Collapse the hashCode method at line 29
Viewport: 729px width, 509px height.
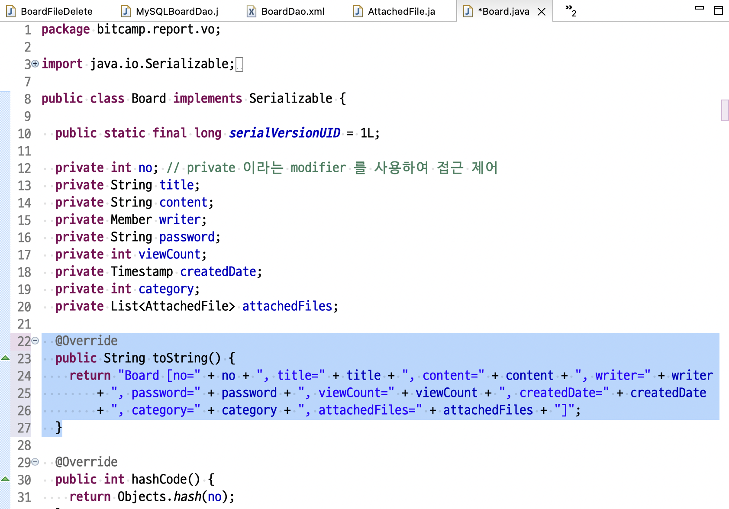point(35,462)
